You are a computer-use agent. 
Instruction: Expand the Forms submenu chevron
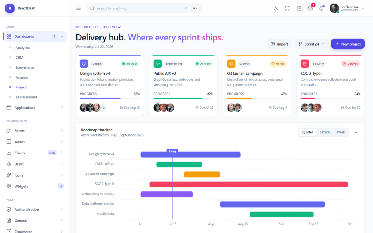point(62,131)
